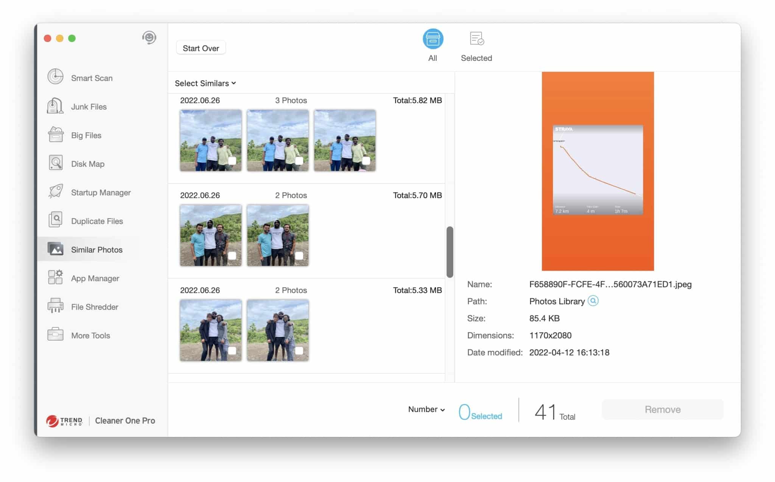Click the Startup Manager rocket icon
This screenshot has width=775, height=482.
click(x=55, y=192)
